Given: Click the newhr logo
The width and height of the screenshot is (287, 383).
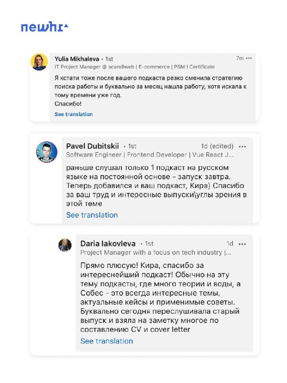Looking at the screenshot, I should pos(44,27).
